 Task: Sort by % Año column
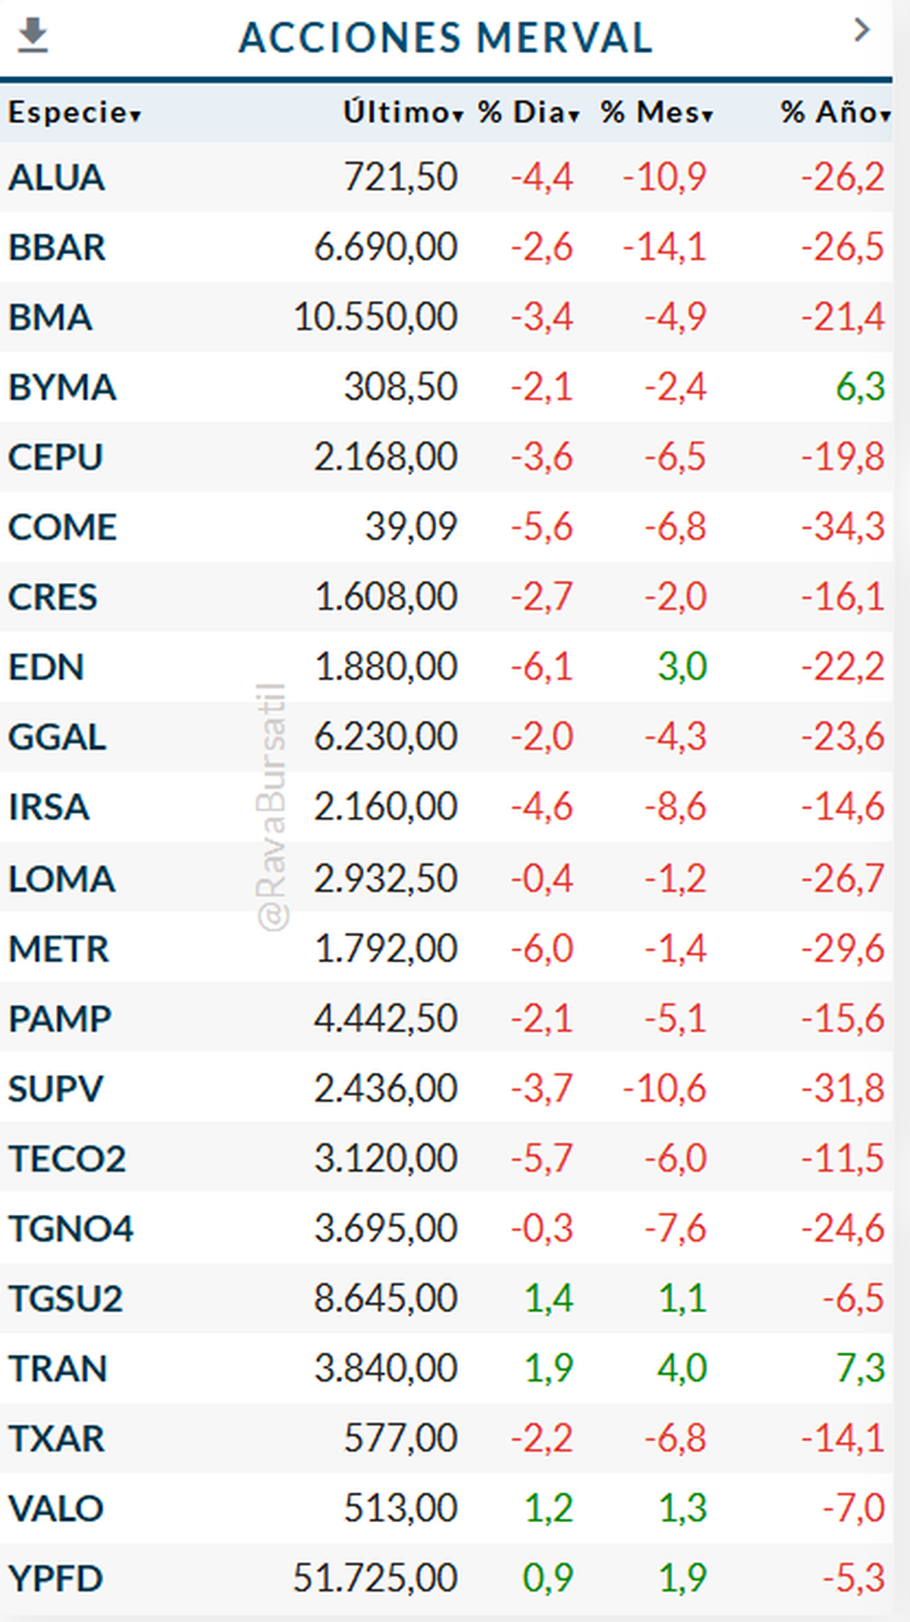[835, 113]
